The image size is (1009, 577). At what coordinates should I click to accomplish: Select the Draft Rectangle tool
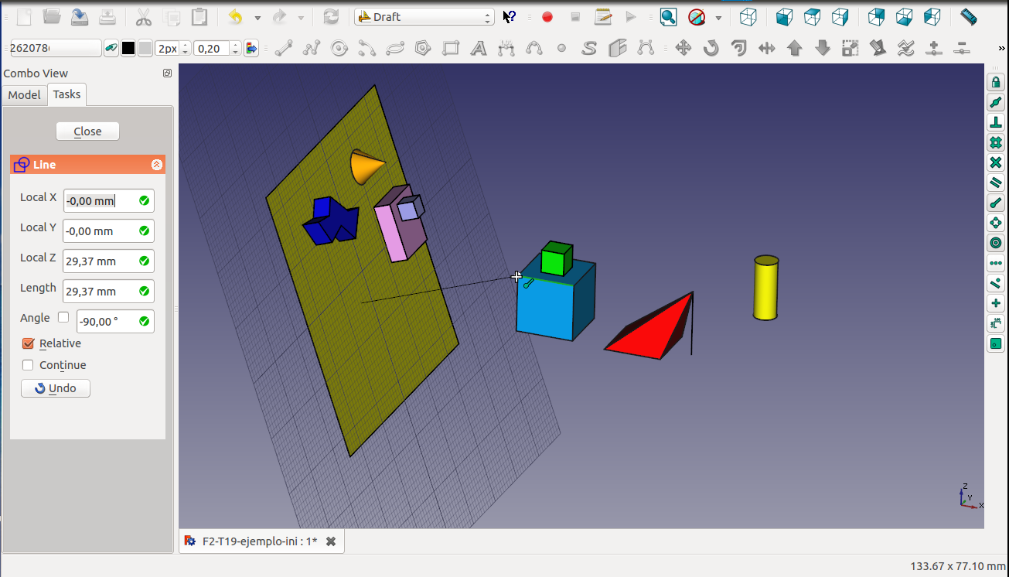[451, 49]
